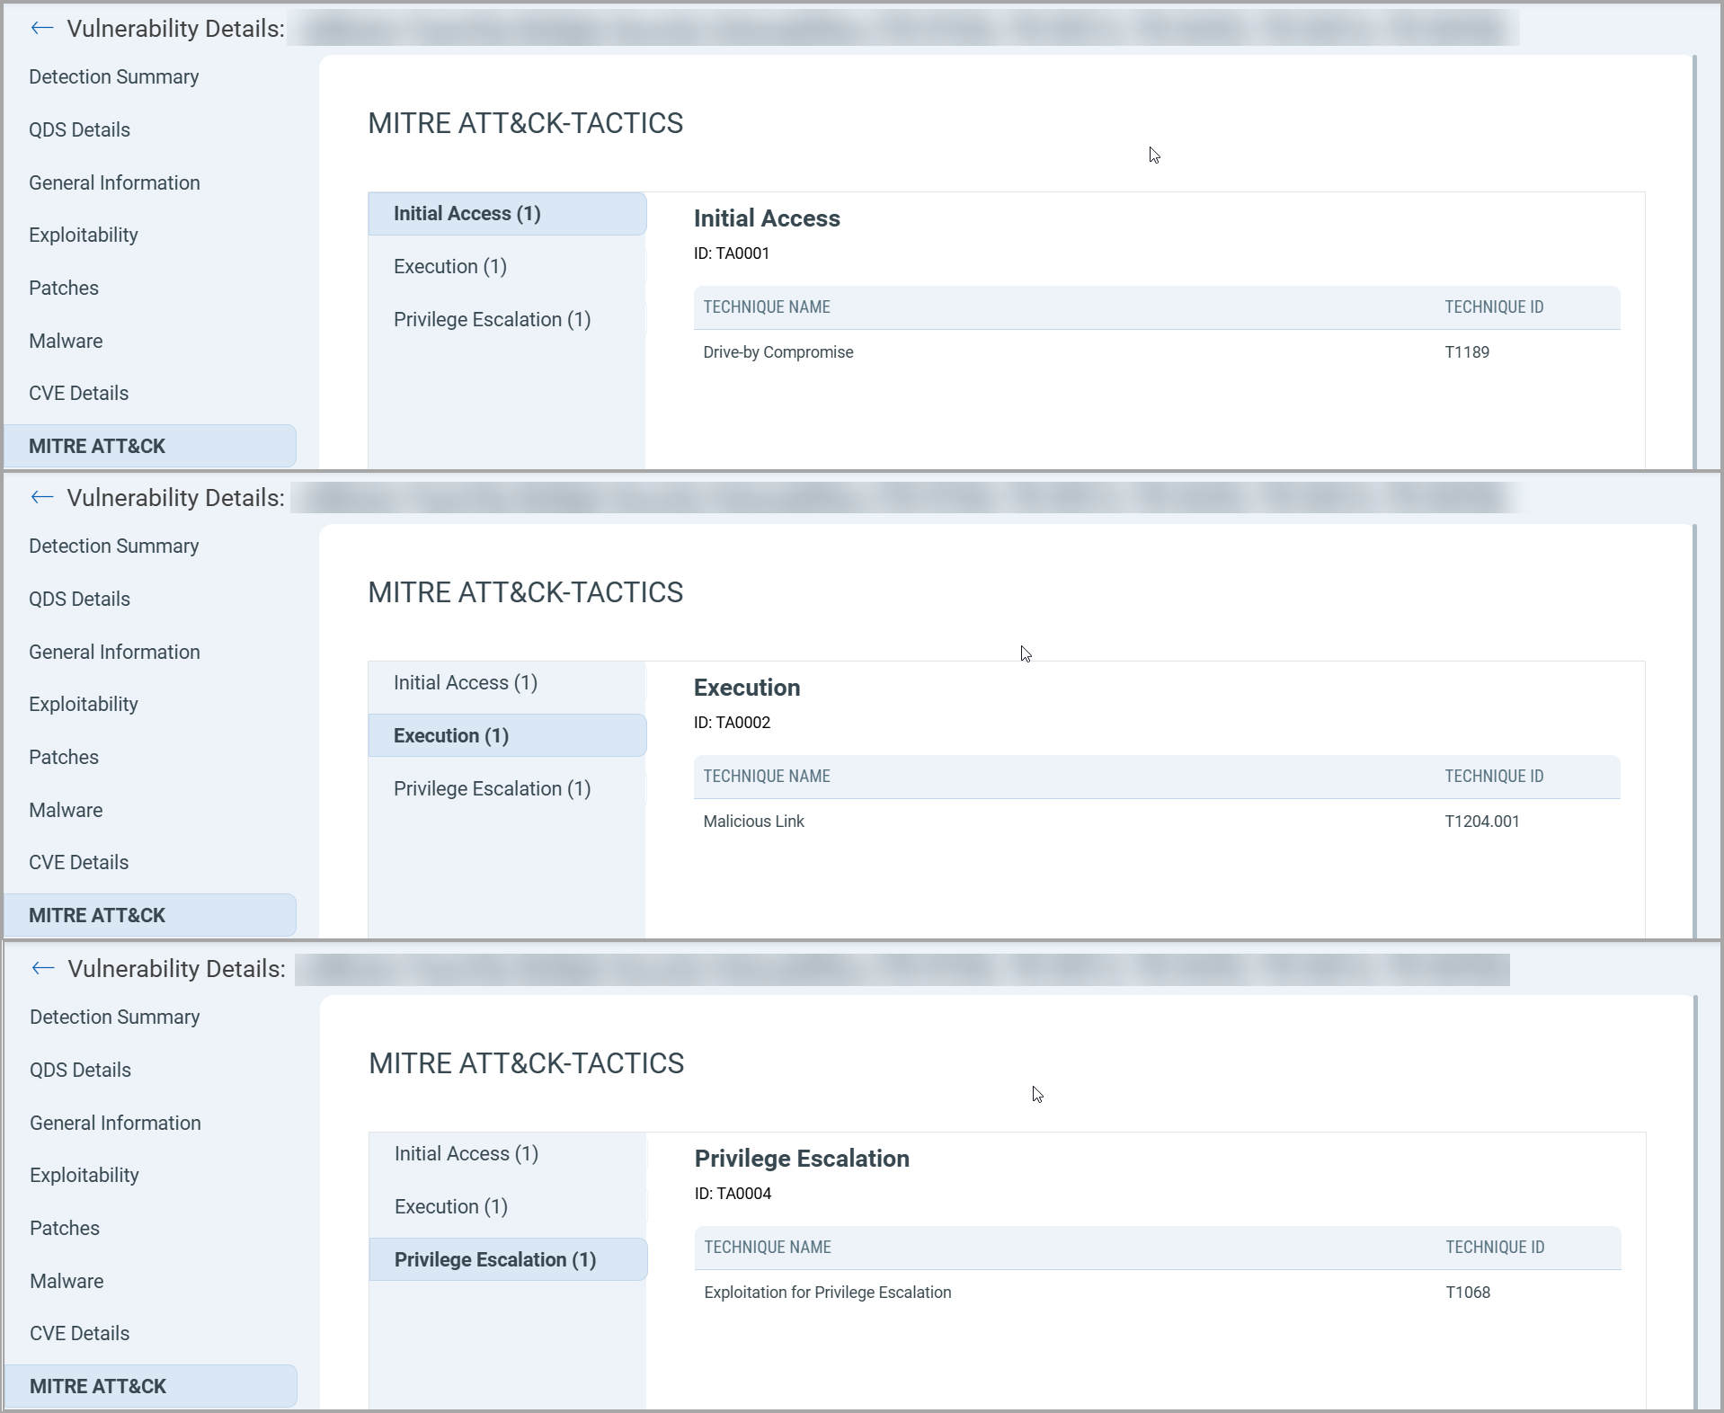Click the Drive-by Compromise technique name
Screen dimensions: 1724x1413
click(778, 352)
